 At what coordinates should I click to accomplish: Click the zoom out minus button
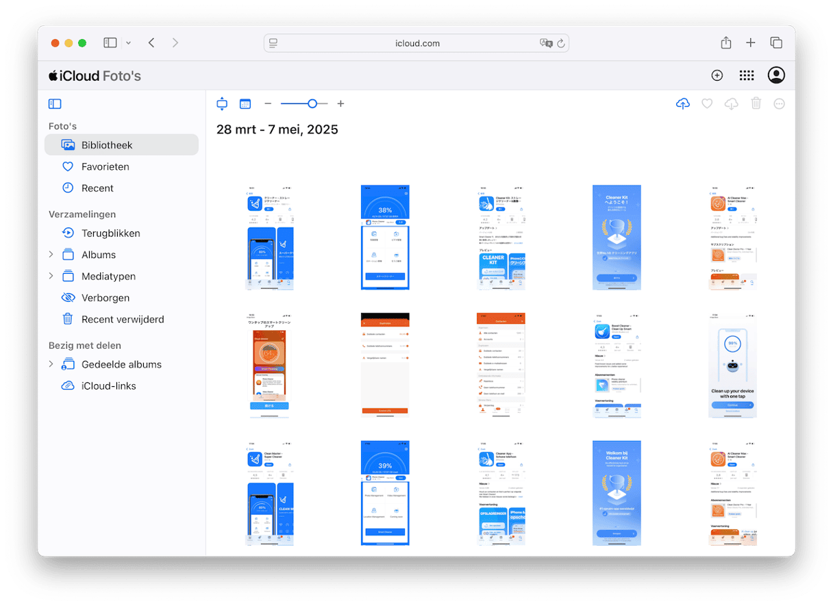[268, 104]
